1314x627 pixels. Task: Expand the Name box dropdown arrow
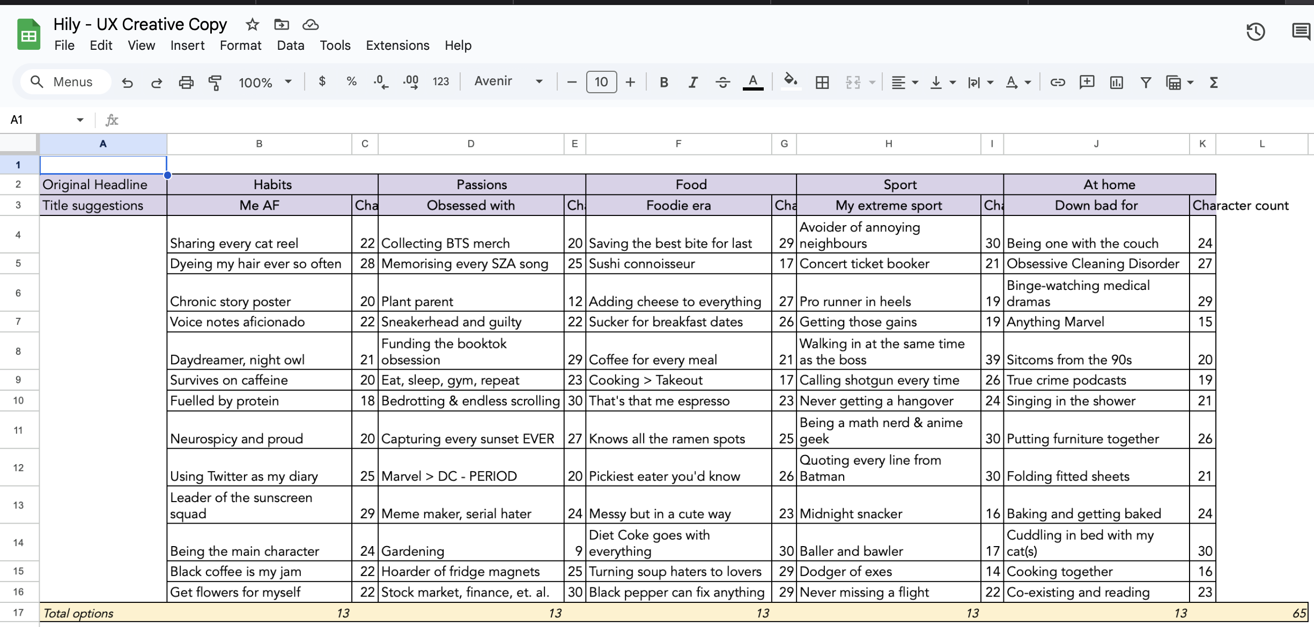(x=80, y=120)
